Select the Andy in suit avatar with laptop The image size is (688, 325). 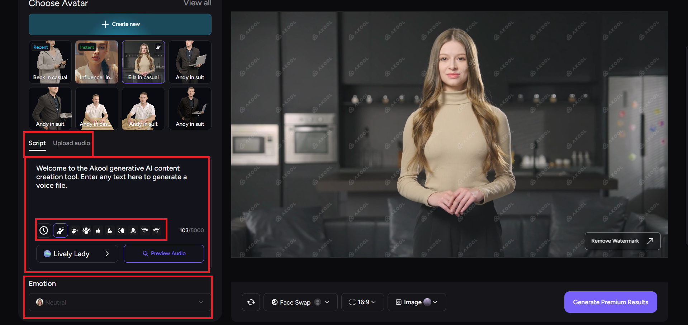point(190,62)
